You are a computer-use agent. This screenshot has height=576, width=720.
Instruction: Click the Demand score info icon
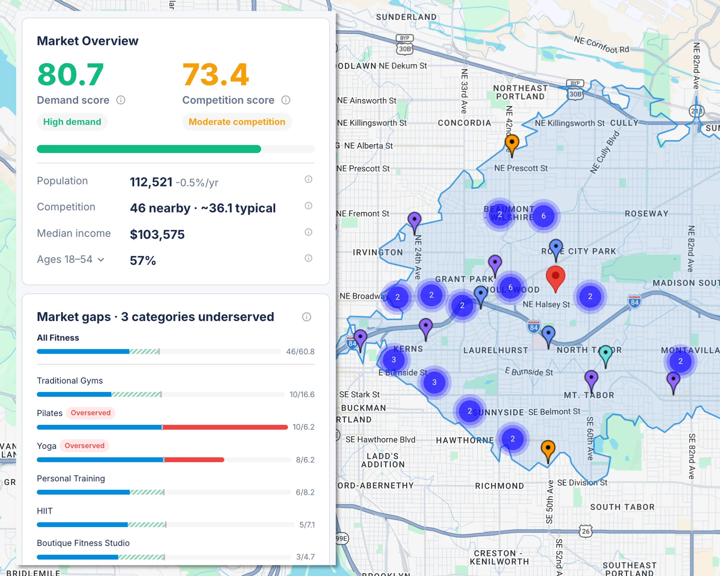pos(121,100)
